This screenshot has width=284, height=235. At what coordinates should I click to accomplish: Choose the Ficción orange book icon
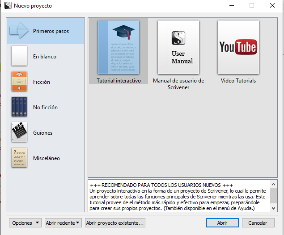(19, 81)
